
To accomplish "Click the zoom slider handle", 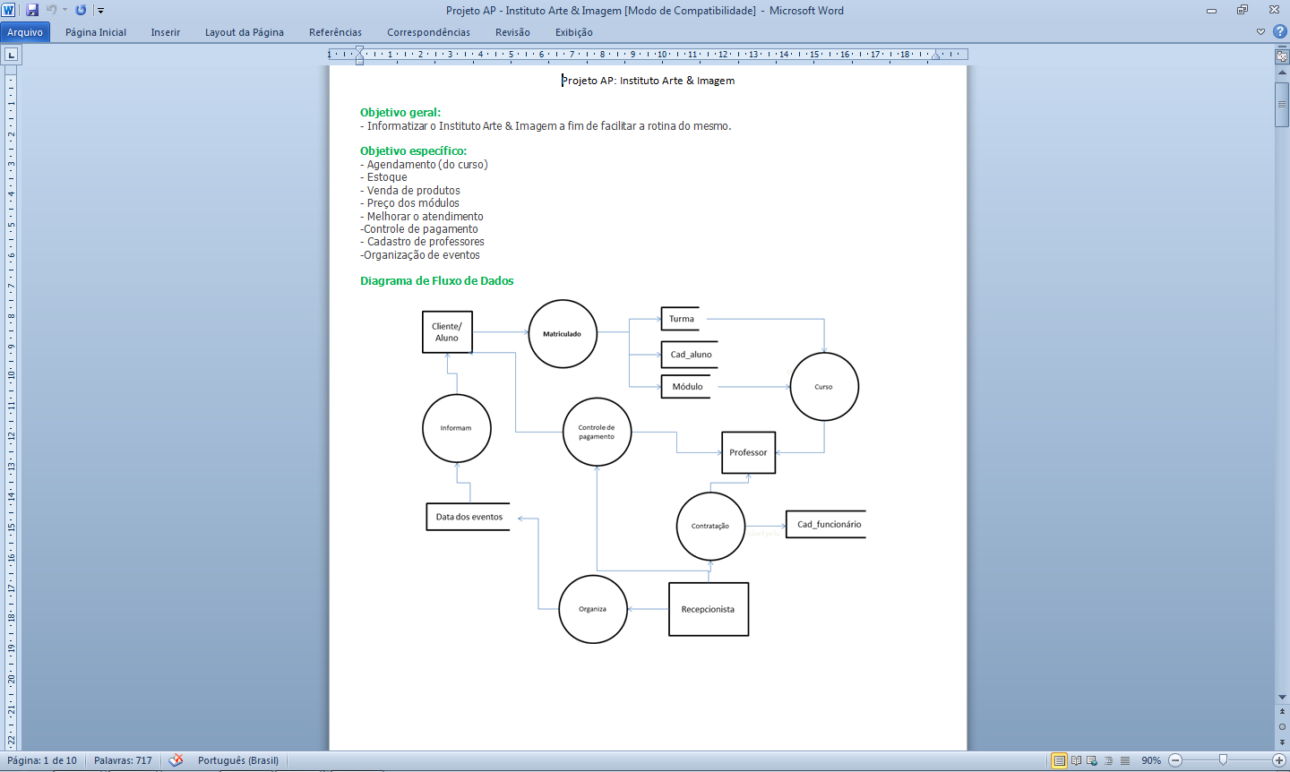I will 1223,760.
